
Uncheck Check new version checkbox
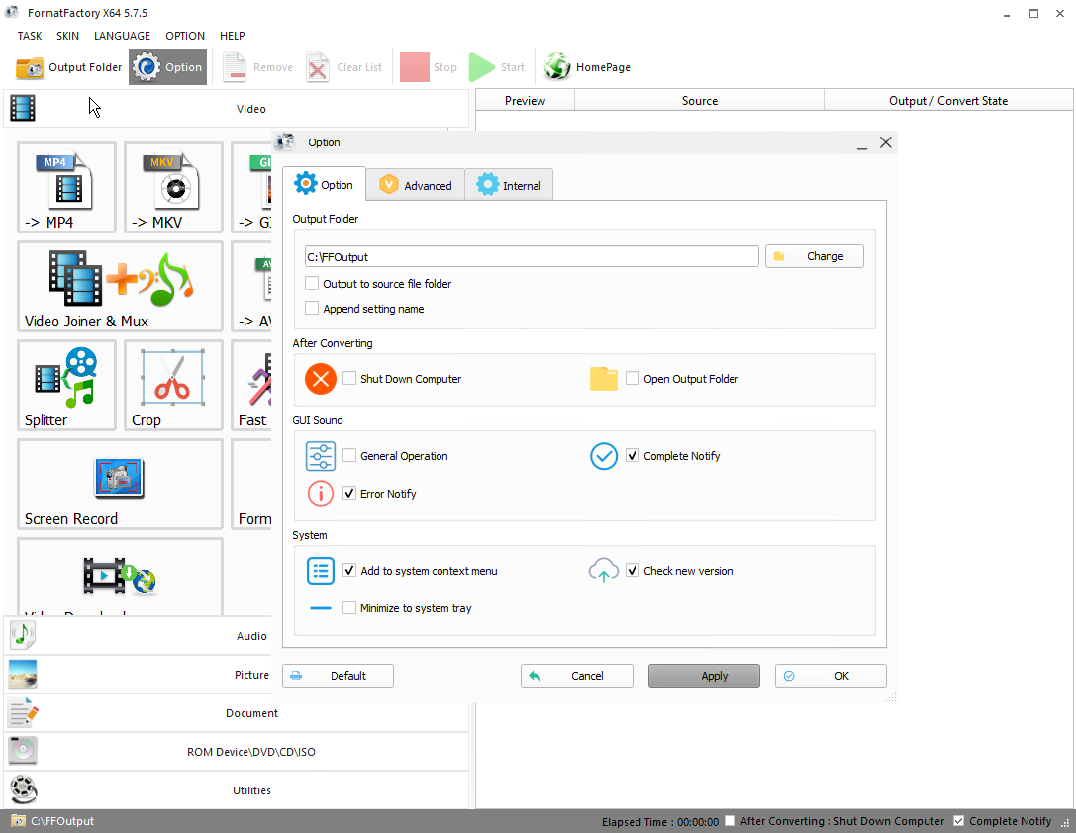click(633, 571)
